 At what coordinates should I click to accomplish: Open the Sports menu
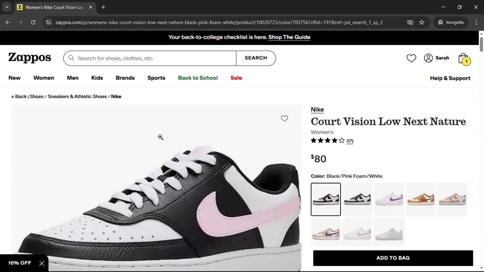click(156, 78)
